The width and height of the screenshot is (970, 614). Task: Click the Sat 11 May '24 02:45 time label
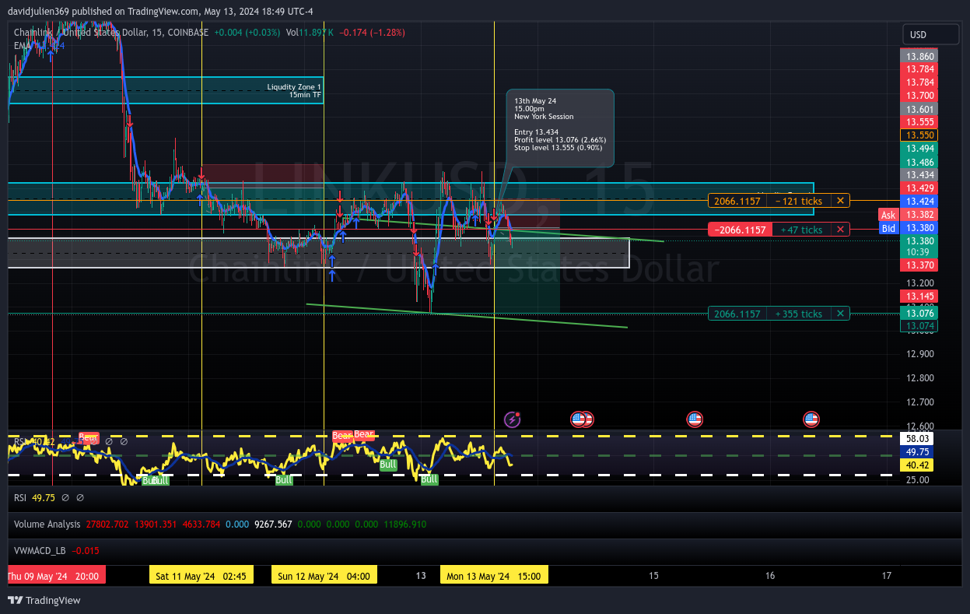coord(201,575)
